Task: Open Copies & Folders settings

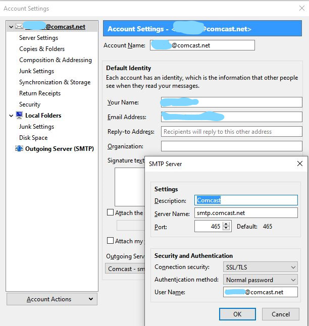Action: point(42,49)
